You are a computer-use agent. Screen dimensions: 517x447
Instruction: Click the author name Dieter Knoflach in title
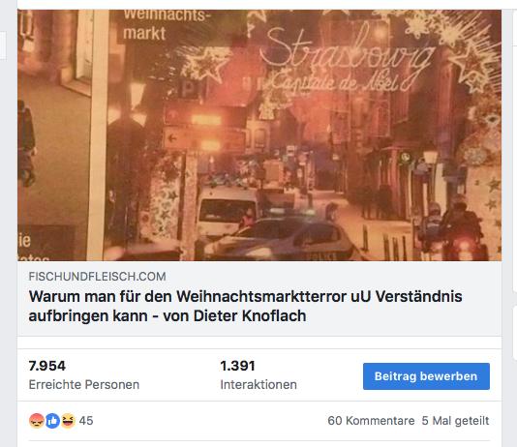[250, 315]
